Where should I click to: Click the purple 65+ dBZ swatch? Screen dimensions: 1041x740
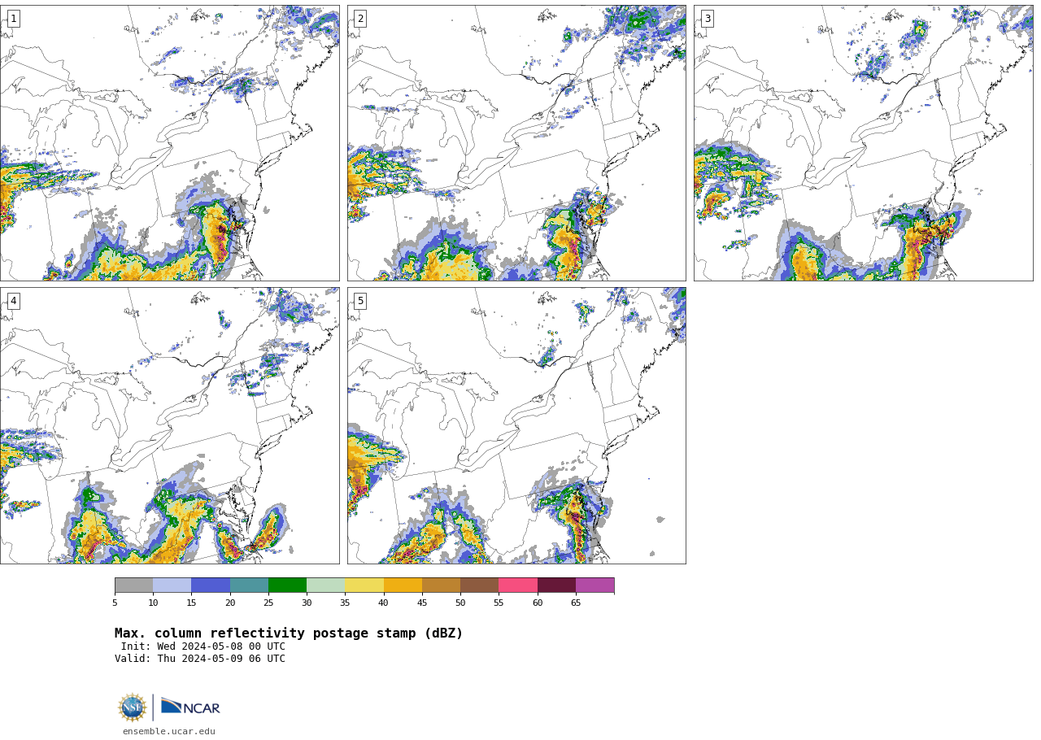point(595,585)
